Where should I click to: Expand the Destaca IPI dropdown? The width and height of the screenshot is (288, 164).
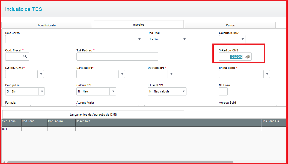click(171, 74)
